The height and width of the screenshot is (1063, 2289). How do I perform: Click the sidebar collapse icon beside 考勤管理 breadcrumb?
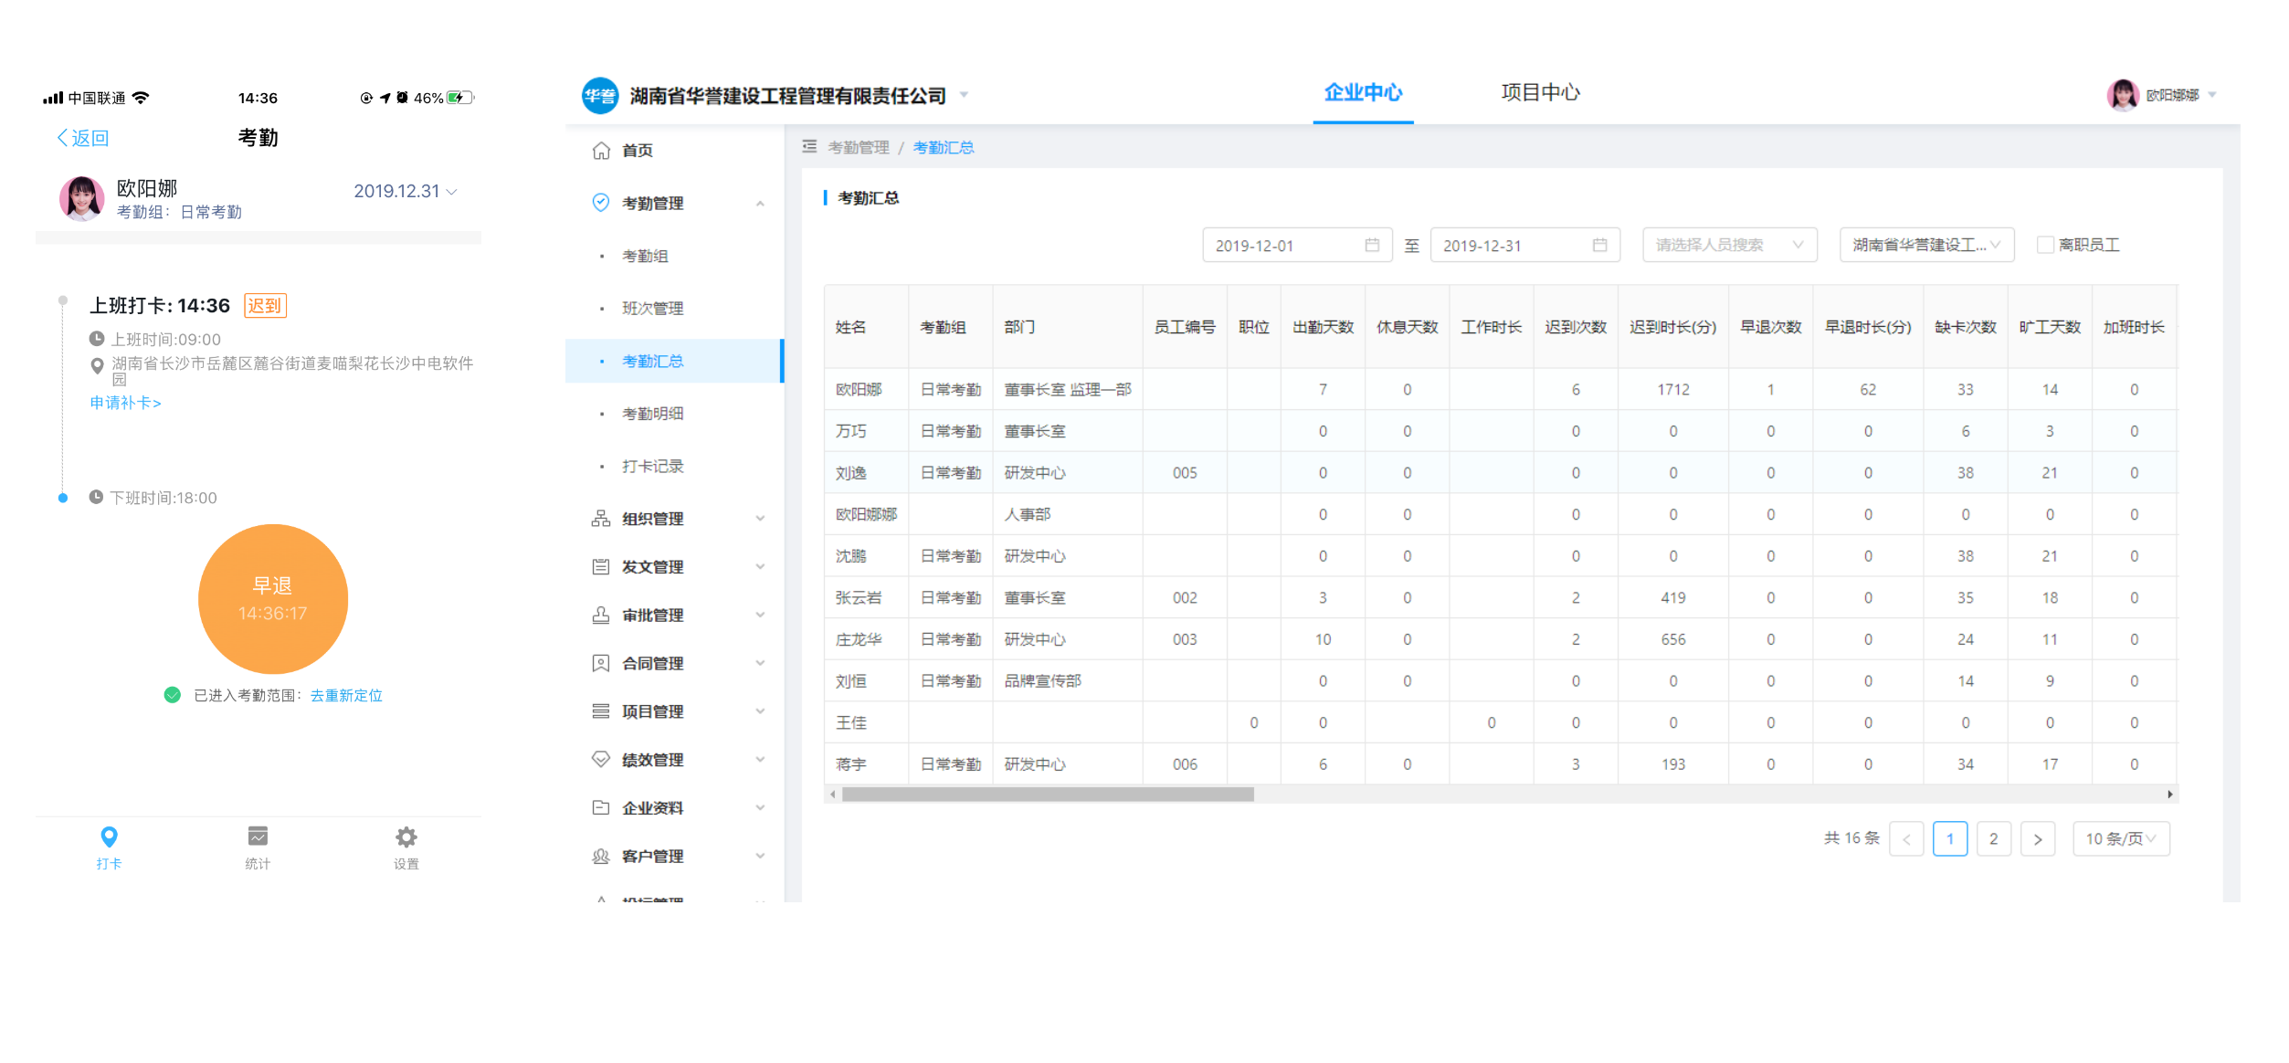(809, 147)
